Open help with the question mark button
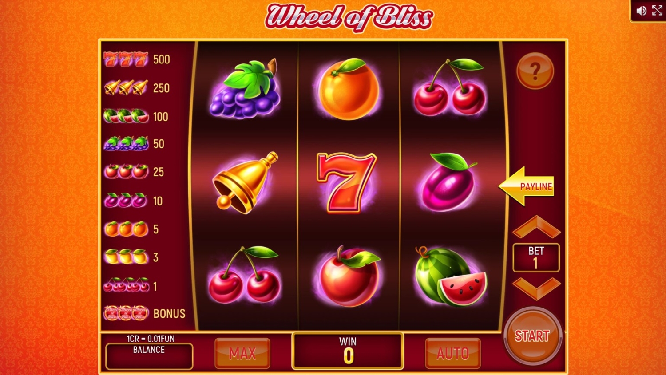This screenshot has width=666, height=375. [x=535, y=71]
